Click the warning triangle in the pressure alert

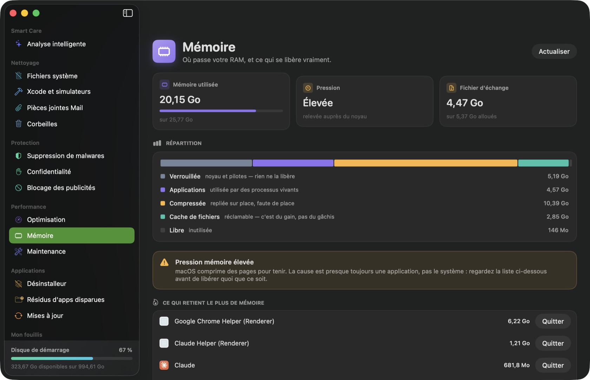pos(164,262)
